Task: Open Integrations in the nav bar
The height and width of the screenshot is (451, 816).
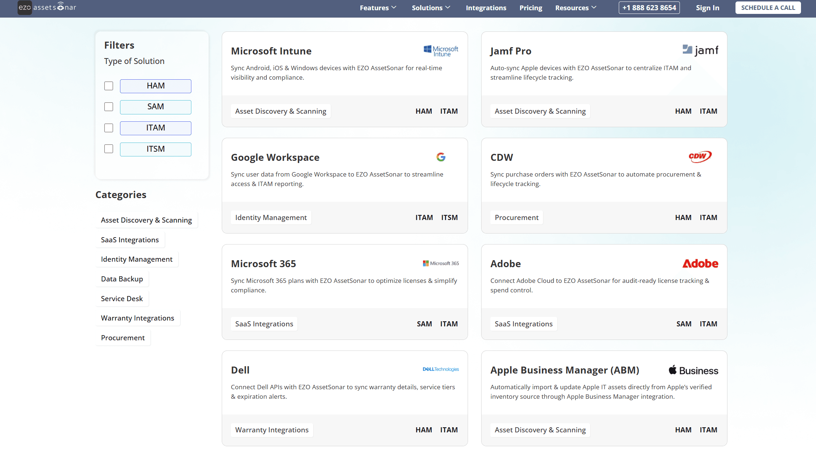Action: tap(486, 8)
